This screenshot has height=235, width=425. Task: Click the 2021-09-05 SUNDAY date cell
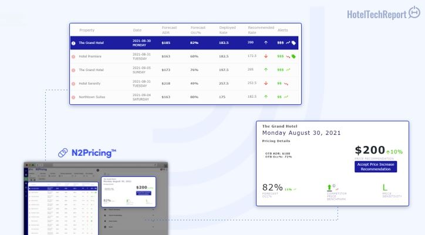[141, 70]
